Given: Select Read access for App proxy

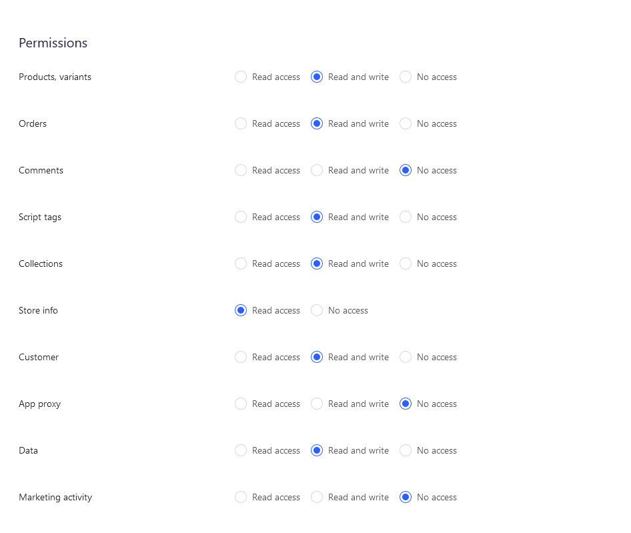Looking at the screenshot, I should tap(241, 404).
